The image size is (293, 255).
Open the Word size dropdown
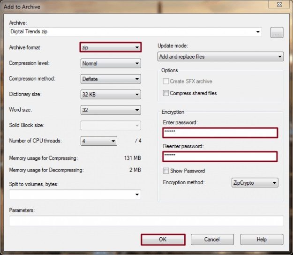[111, 110]
